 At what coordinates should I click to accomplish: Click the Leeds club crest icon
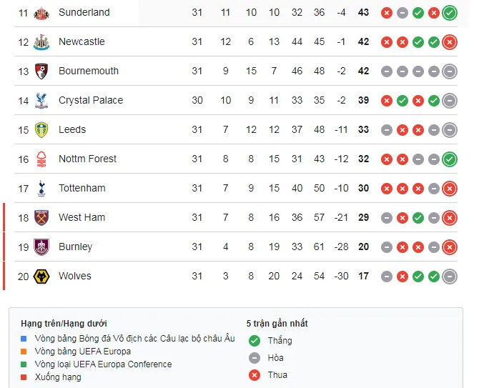pos(41,129)
